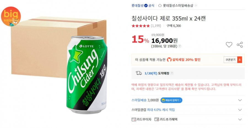
Task: Click the 쿠폰받기 button
Action: [x=230, y=60]
